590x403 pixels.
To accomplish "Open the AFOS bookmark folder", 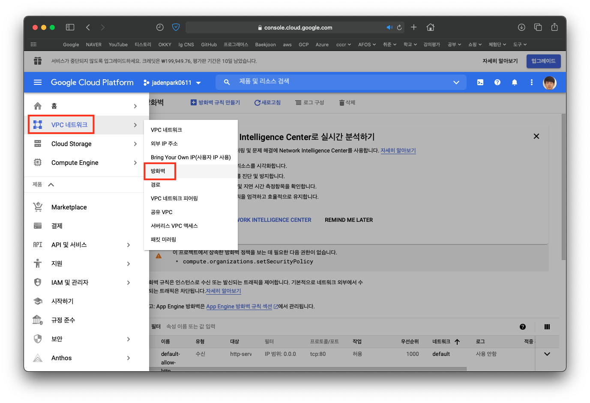I will pos(367,45).
